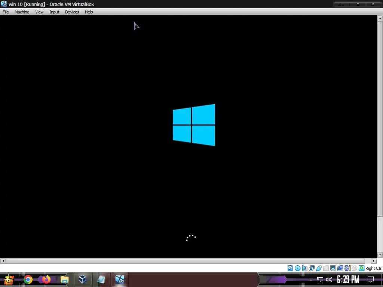This screenshot has height=287, width=383.
Task: Click the CPU virtualization V indicator
Action: tap(347, 268)
